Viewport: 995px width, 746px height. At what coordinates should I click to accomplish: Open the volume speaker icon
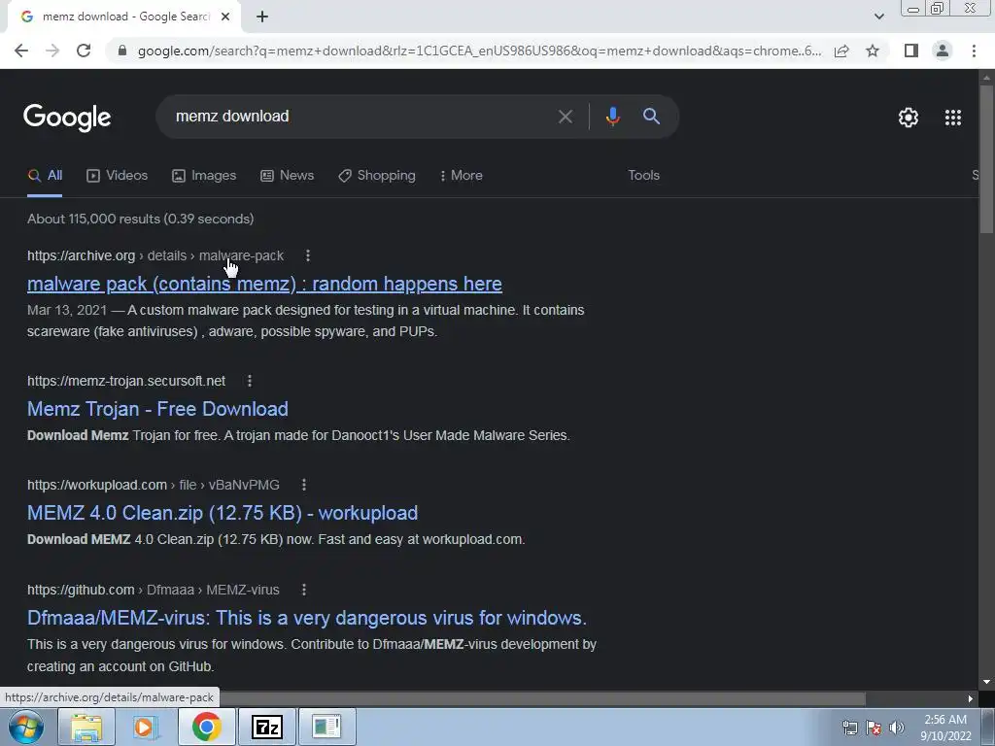pos(897,728)
